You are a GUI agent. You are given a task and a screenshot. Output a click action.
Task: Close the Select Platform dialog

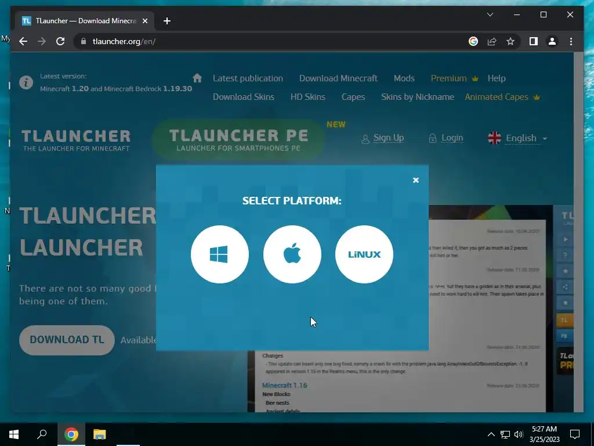pos(415,180)
